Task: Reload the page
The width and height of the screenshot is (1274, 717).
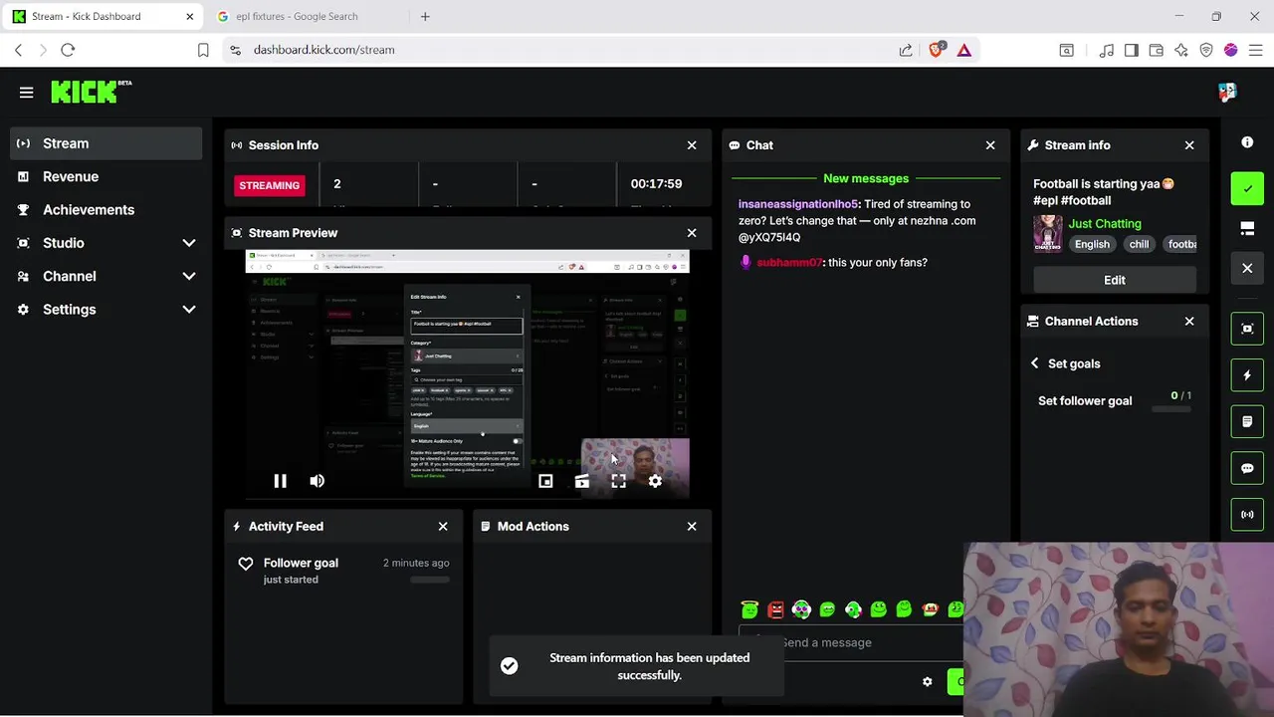Action: [68, 50]
